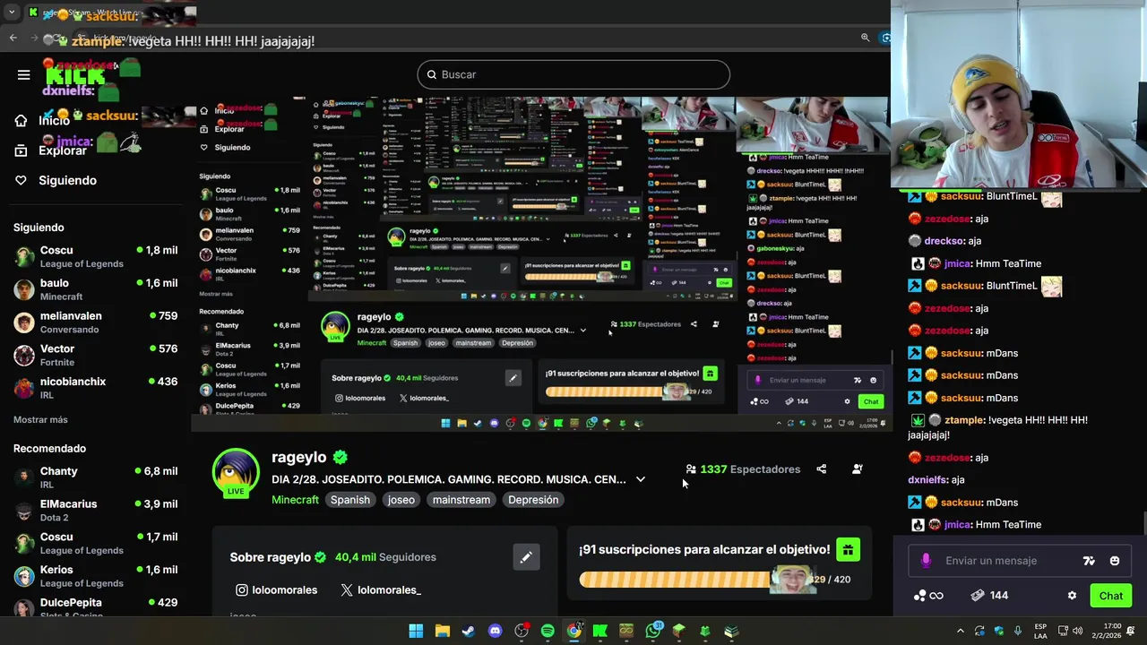
Task: Open nicobianchix IRL channel
Action: 95,388
